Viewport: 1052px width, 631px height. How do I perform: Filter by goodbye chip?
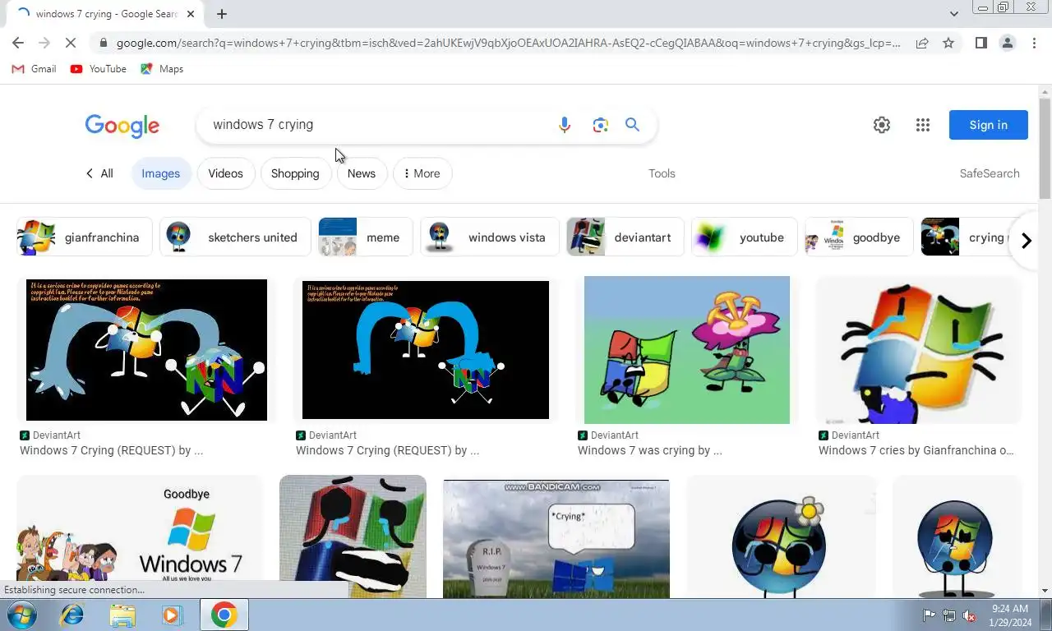[x=859, y=237]
